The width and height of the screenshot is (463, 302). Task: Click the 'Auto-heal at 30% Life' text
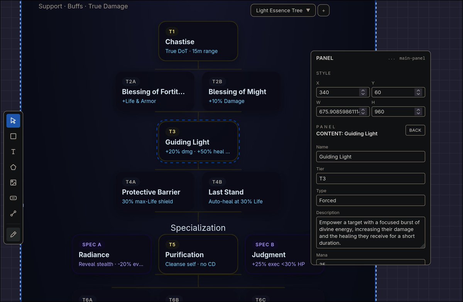pyautogui.click(x=236, y=201)
